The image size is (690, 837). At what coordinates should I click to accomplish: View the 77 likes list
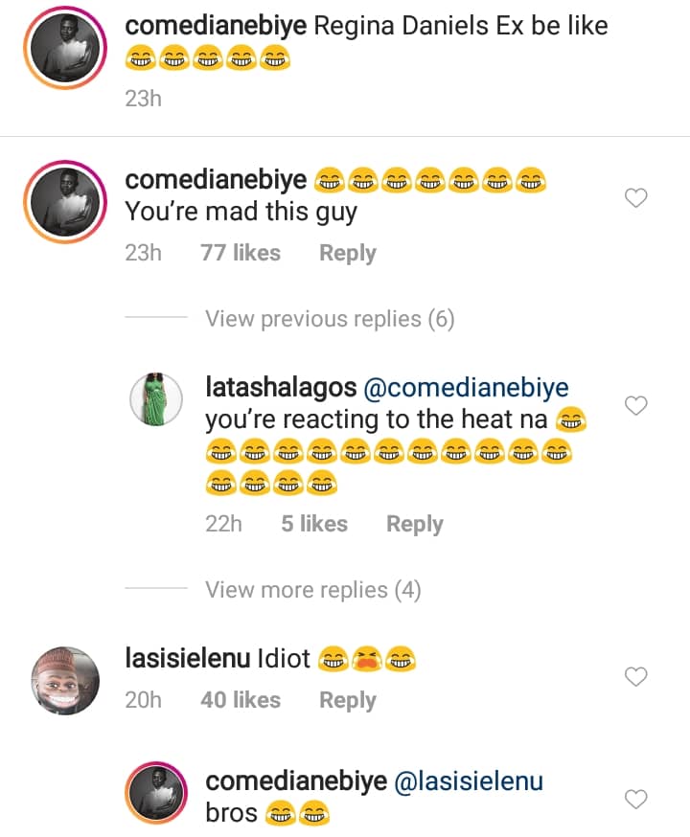(240, 253)
